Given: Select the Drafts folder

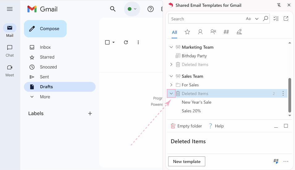Looking at the screenshot, I should pyautogui.click(x=60, y=87).
